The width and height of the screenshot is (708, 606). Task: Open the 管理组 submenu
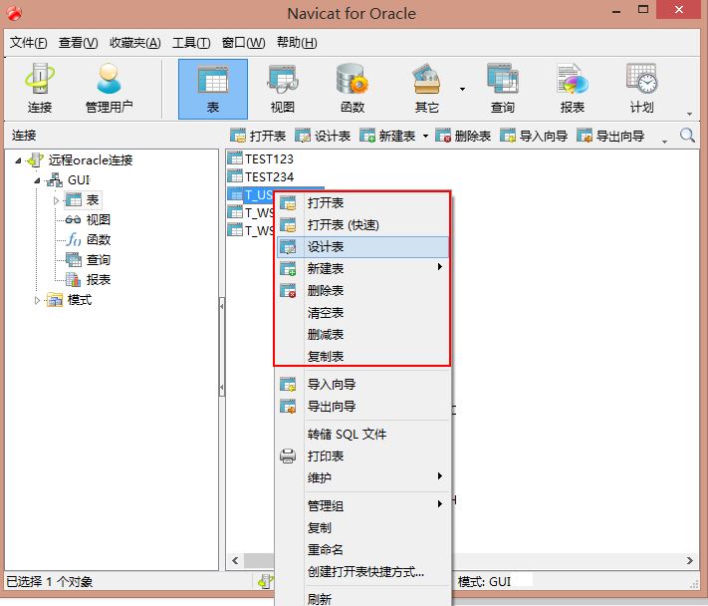(362, 505)
